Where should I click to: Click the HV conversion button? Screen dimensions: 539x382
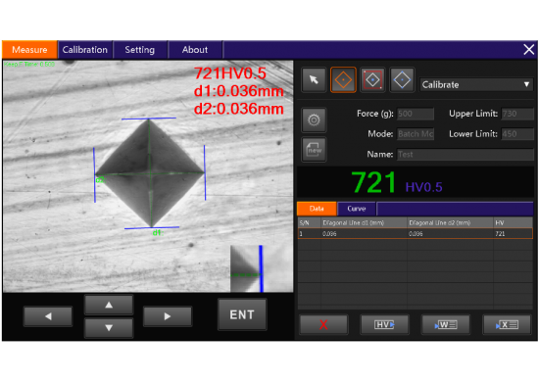click(x=384, y=324)
